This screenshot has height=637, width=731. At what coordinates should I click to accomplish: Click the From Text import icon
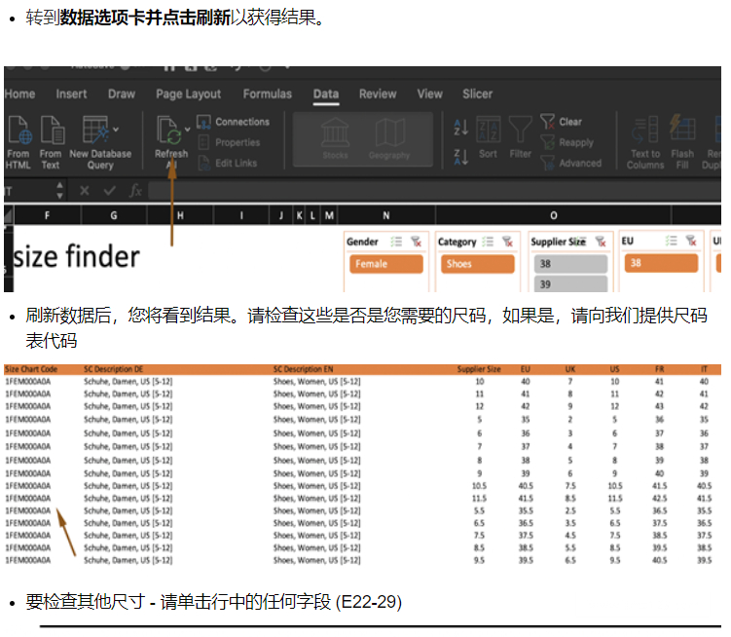[x=51, y=131]
